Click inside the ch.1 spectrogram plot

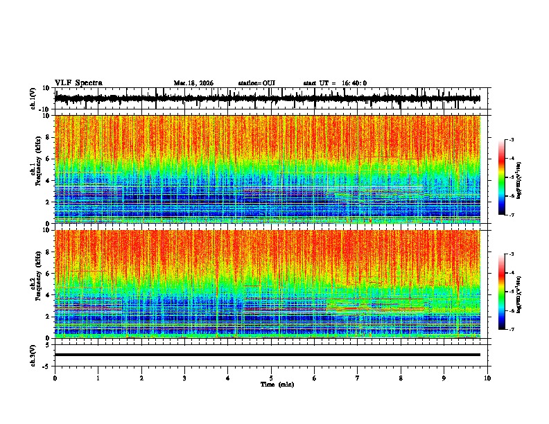click(x=268, y=169)
